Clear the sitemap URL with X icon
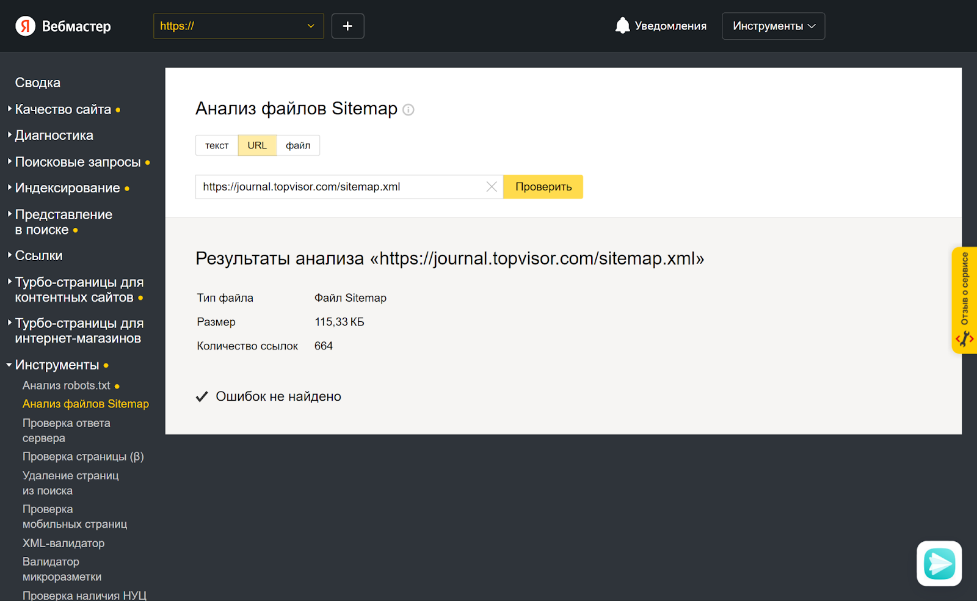Image resolution: width=977 pixels, height=601 pixels. click(x=492, y=187)
